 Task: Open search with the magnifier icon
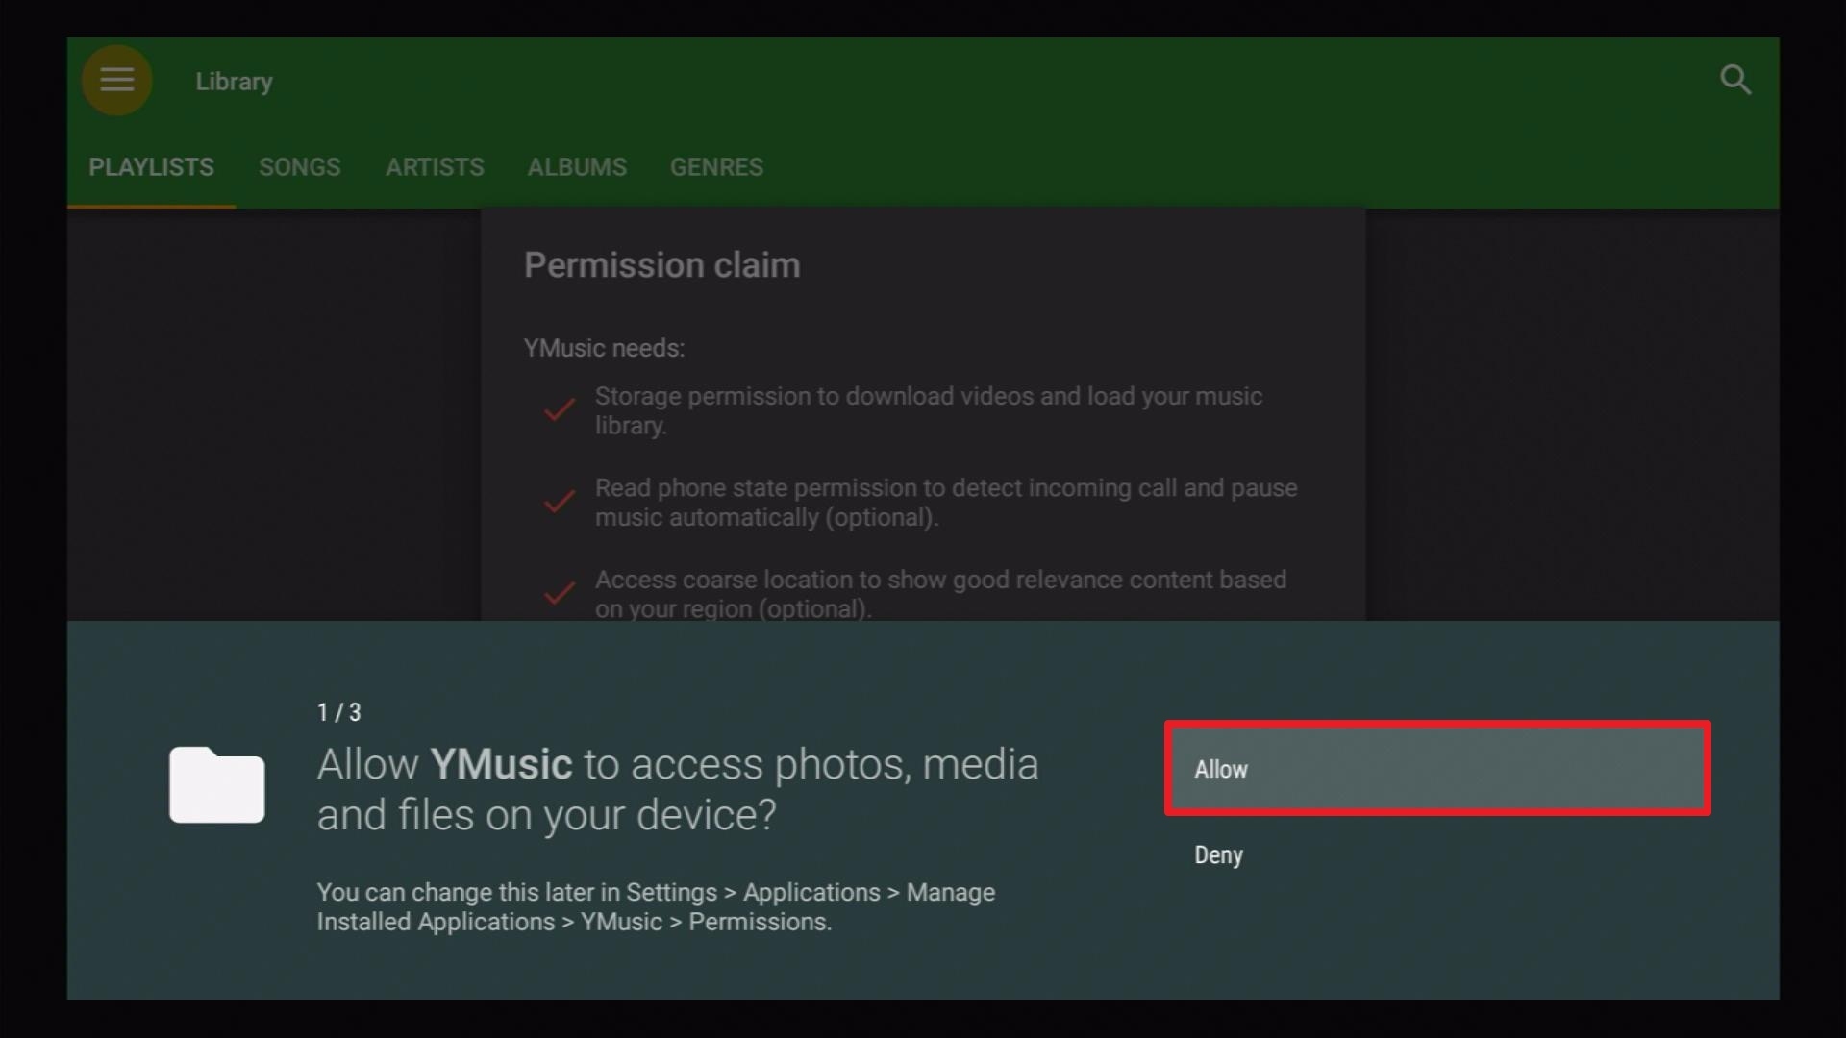point(1735,80)
